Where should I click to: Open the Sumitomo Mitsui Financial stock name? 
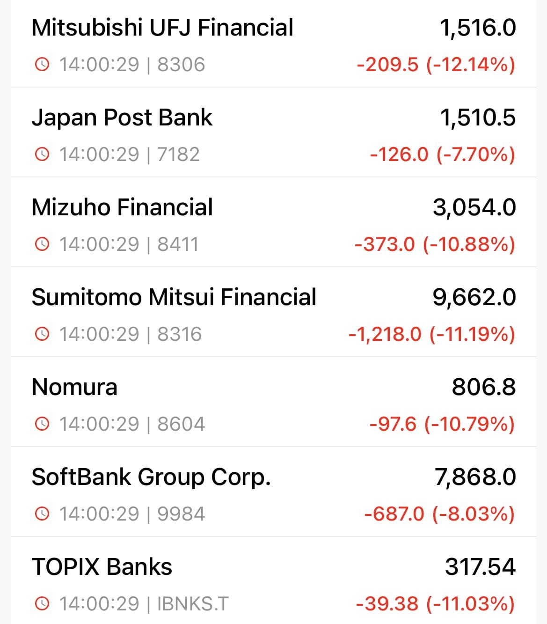174,297
